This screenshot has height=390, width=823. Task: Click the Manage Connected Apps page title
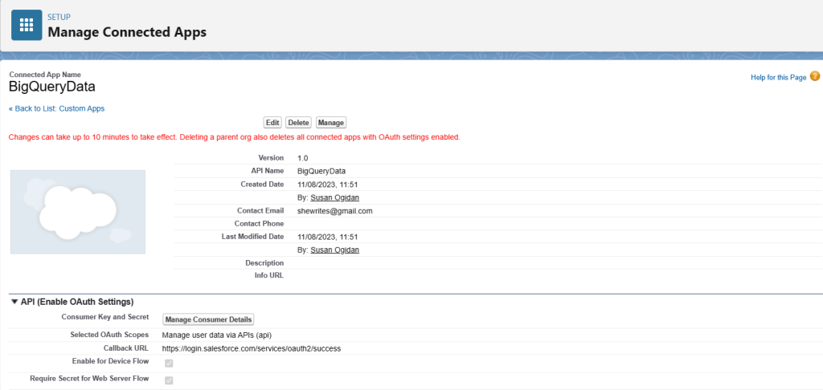click(x=127, y=32)
